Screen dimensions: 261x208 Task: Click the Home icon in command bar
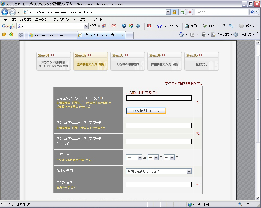tap(181, 34)
